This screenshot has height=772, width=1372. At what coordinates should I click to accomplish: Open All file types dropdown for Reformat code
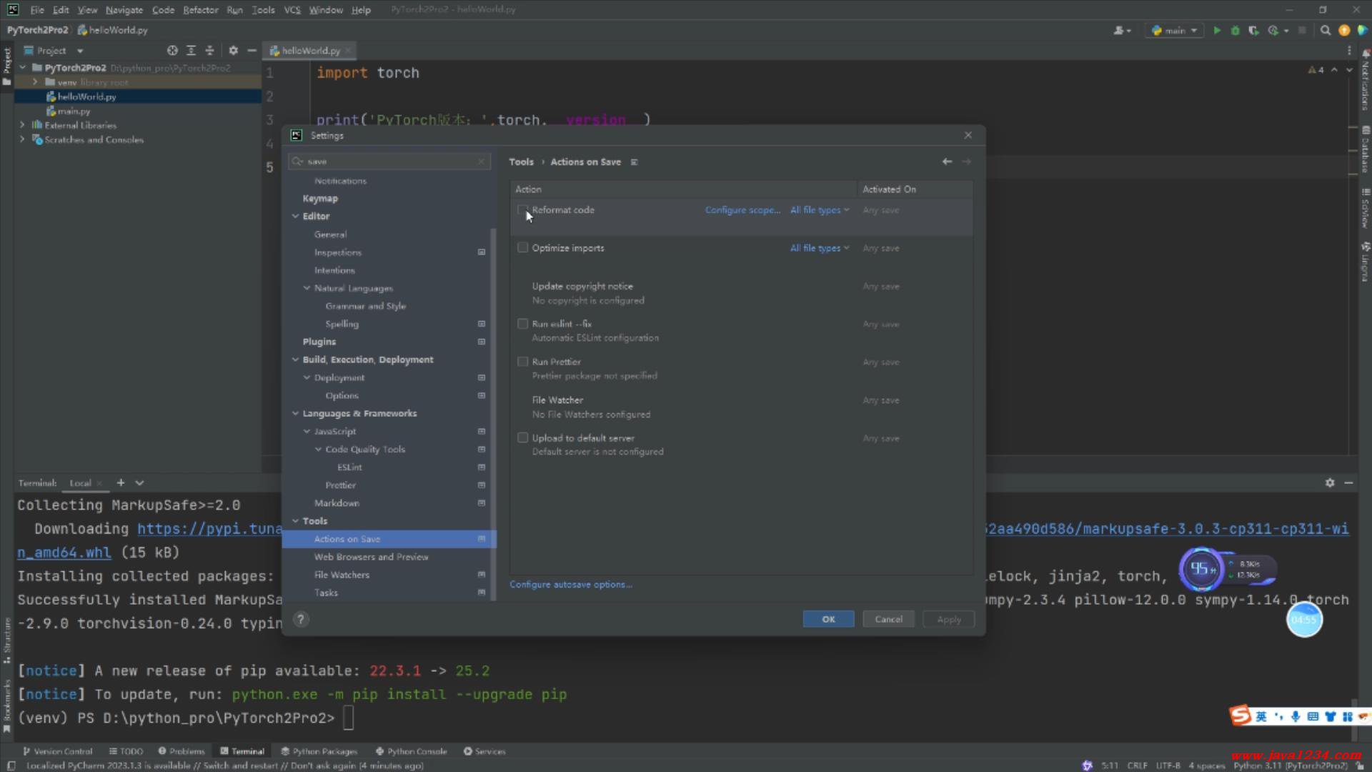point(819,210)
